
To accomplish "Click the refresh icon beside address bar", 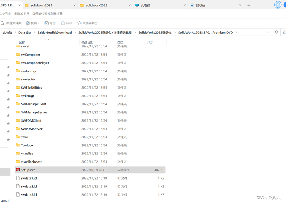I will click(x=276, y=32).
